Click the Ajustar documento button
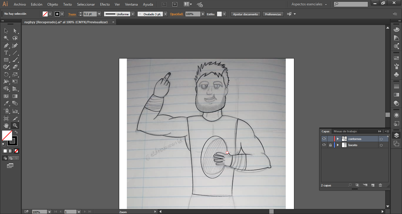The width and height of the screenshot is (402, 214). (x=245, y=14)
